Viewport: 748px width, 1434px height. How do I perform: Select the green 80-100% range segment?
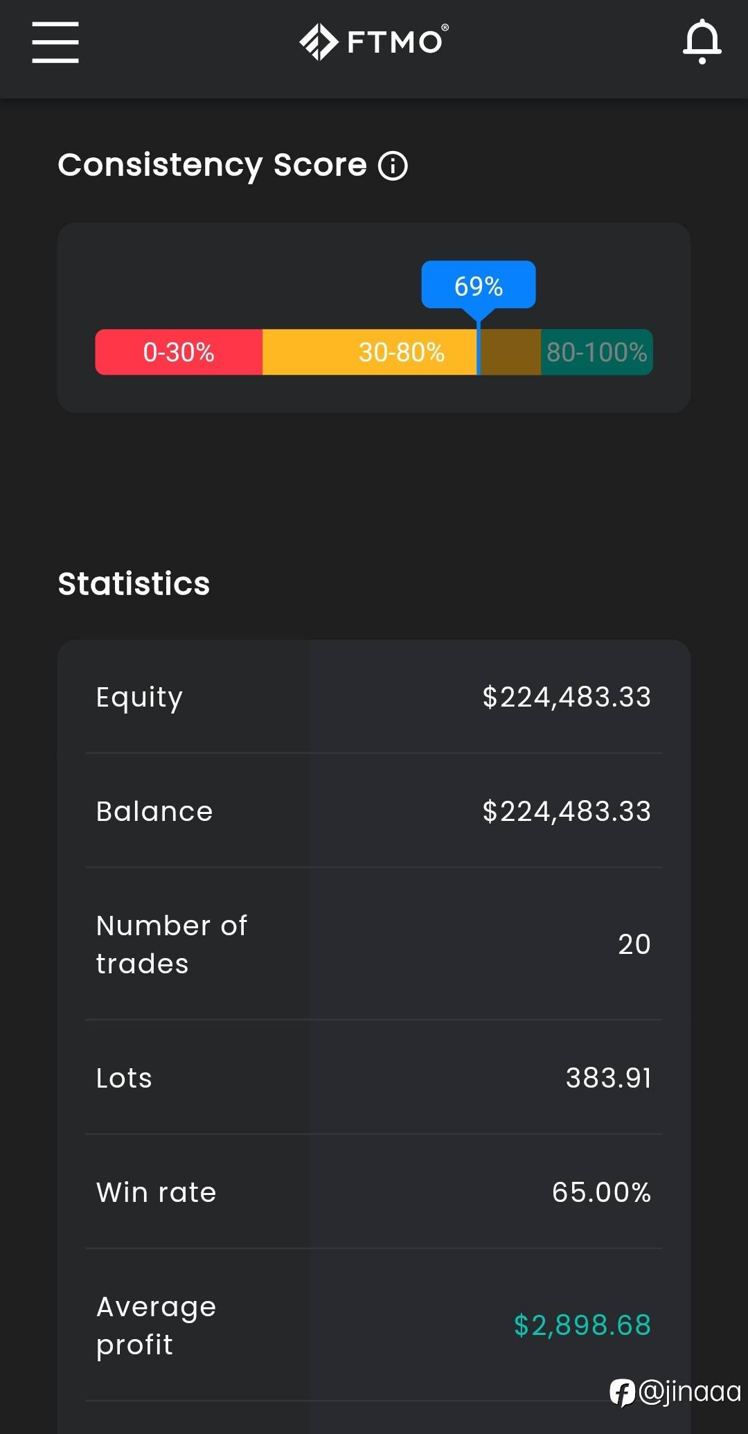(596, 352)
